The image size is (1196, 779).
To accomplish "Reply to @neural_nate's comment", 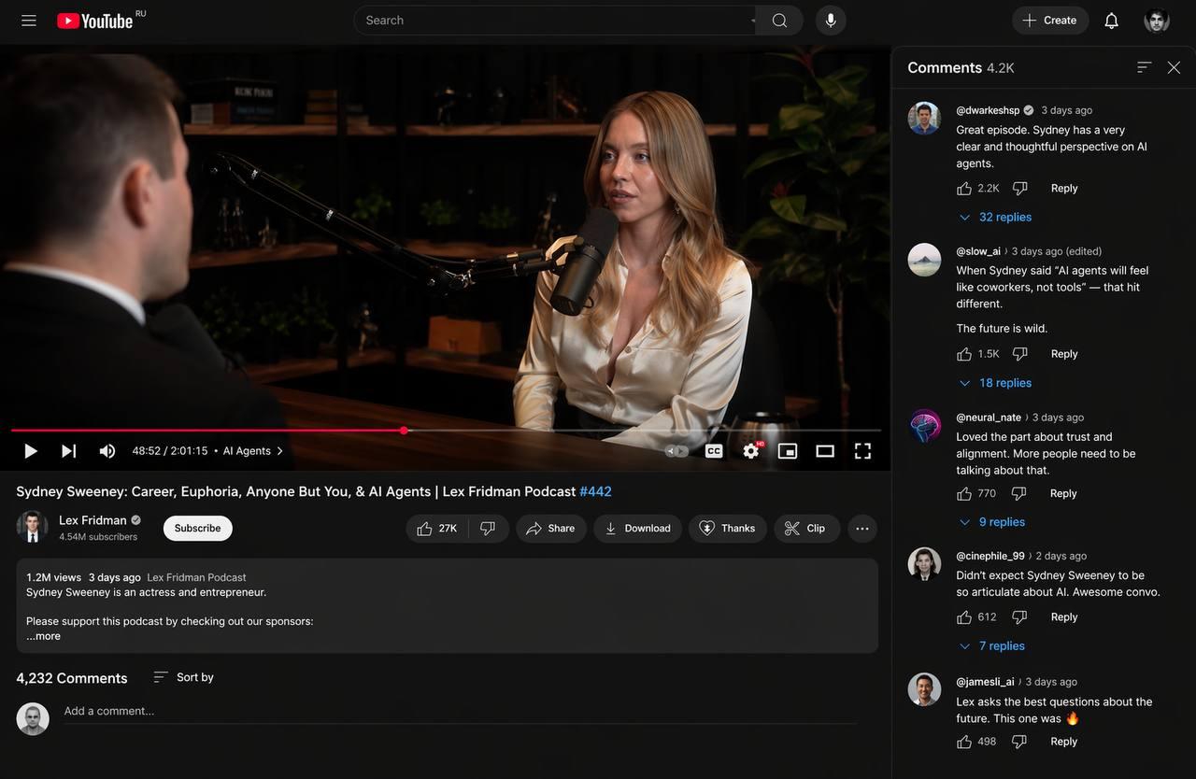I will [x=1063, y=493].
